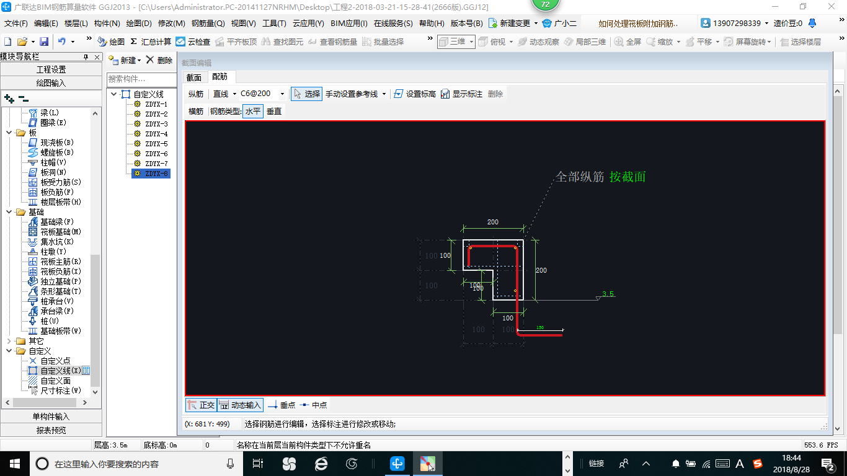Click the 单构件输入 button
The width and height of the screenshot is (847, 476).
tap(51, 416)
